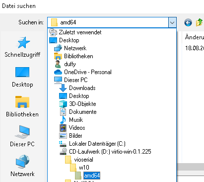Open Dieser PC in the places bar
204x182 pixels.
(x=22, y=136)
